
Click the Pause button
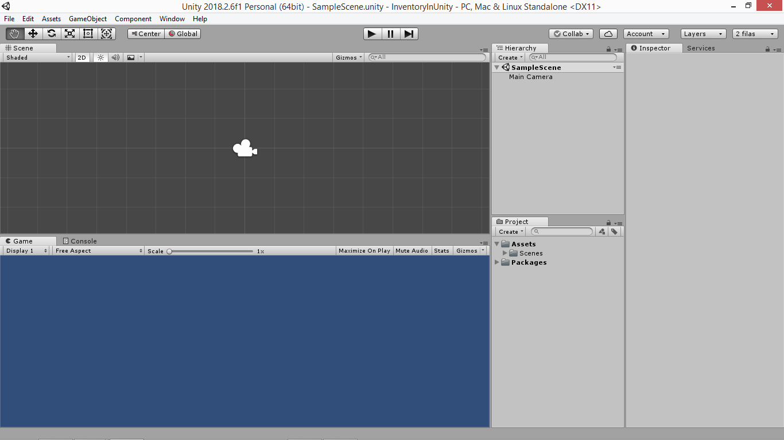tap(390, 34)
